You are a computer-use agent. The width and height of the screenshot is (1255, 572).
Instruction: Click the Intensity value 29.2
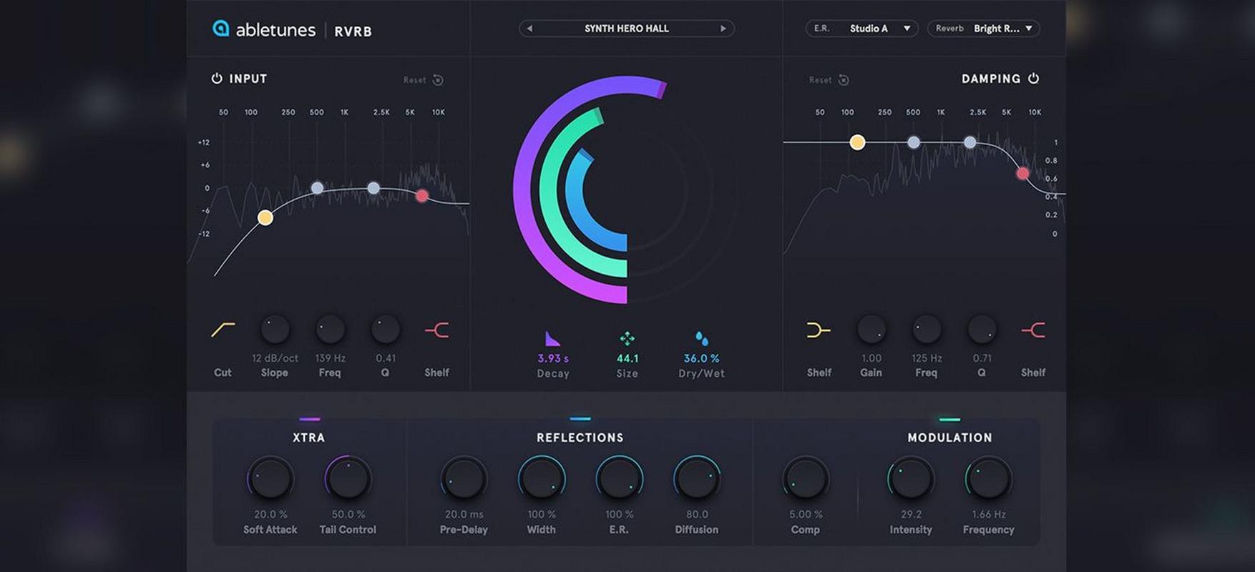pyautogui.click(x=911, y=514)
